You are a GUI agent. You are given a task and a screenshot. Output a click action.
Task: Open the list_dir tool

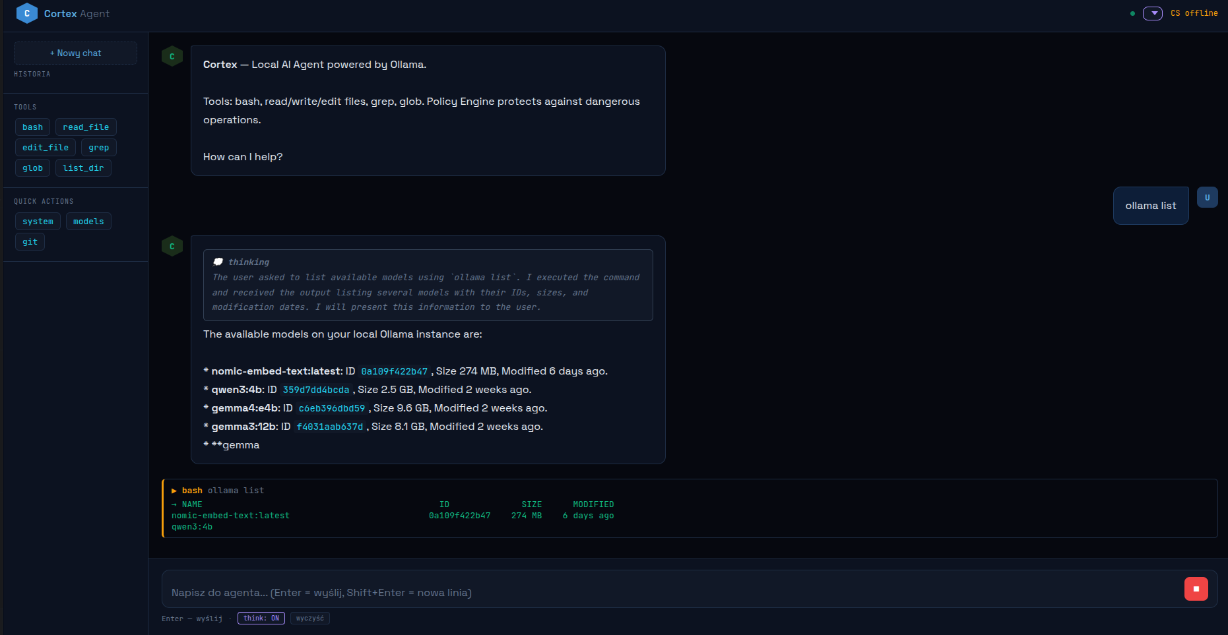(x=83, y=167)
